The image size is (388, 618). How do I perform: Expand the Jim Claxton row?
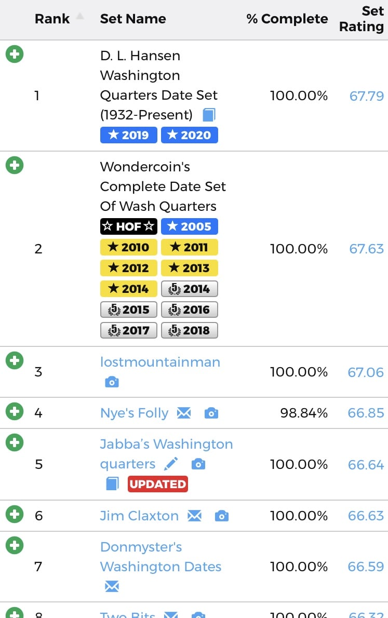[x=15, y=515]
